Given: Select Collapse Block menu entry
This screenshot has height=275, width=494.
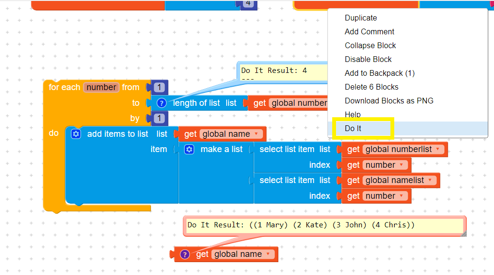Looking at the screenshot, I should coord(408,46).
